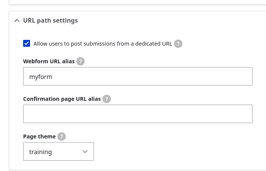Focus the empty Confirmation page URL alias field
This screenshot has height=171, width=266.
coord(138,114)
